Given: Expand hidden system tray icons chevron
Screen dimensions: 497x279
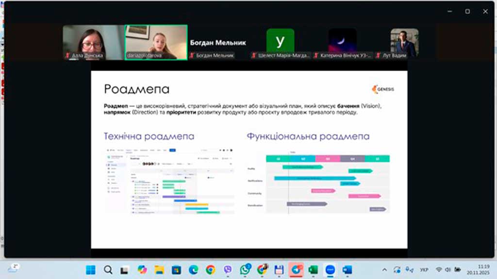Looking at the screenshot, I should coord(384,269).
